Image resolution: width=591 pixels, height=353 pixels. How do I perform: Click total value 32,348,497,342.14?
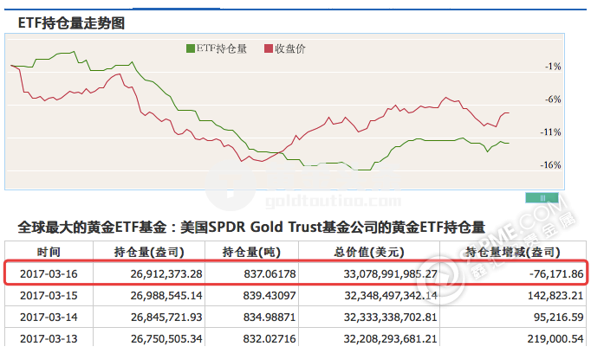391,295
